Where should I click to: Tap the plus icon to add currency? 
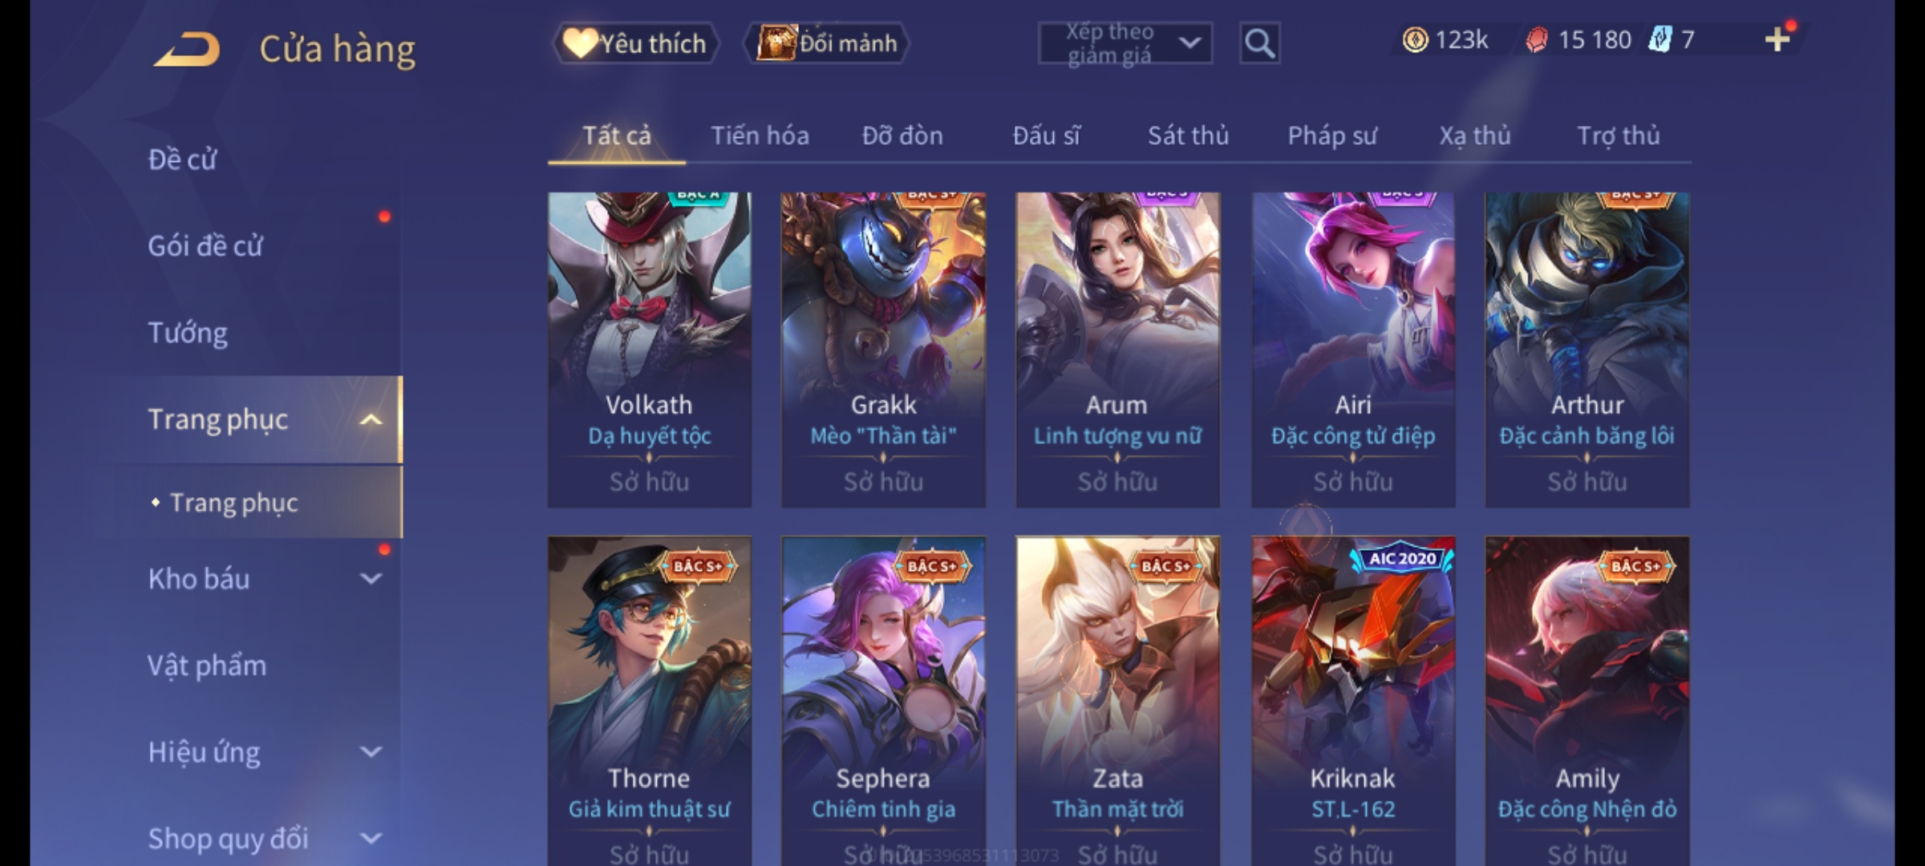click(1777, 39)
